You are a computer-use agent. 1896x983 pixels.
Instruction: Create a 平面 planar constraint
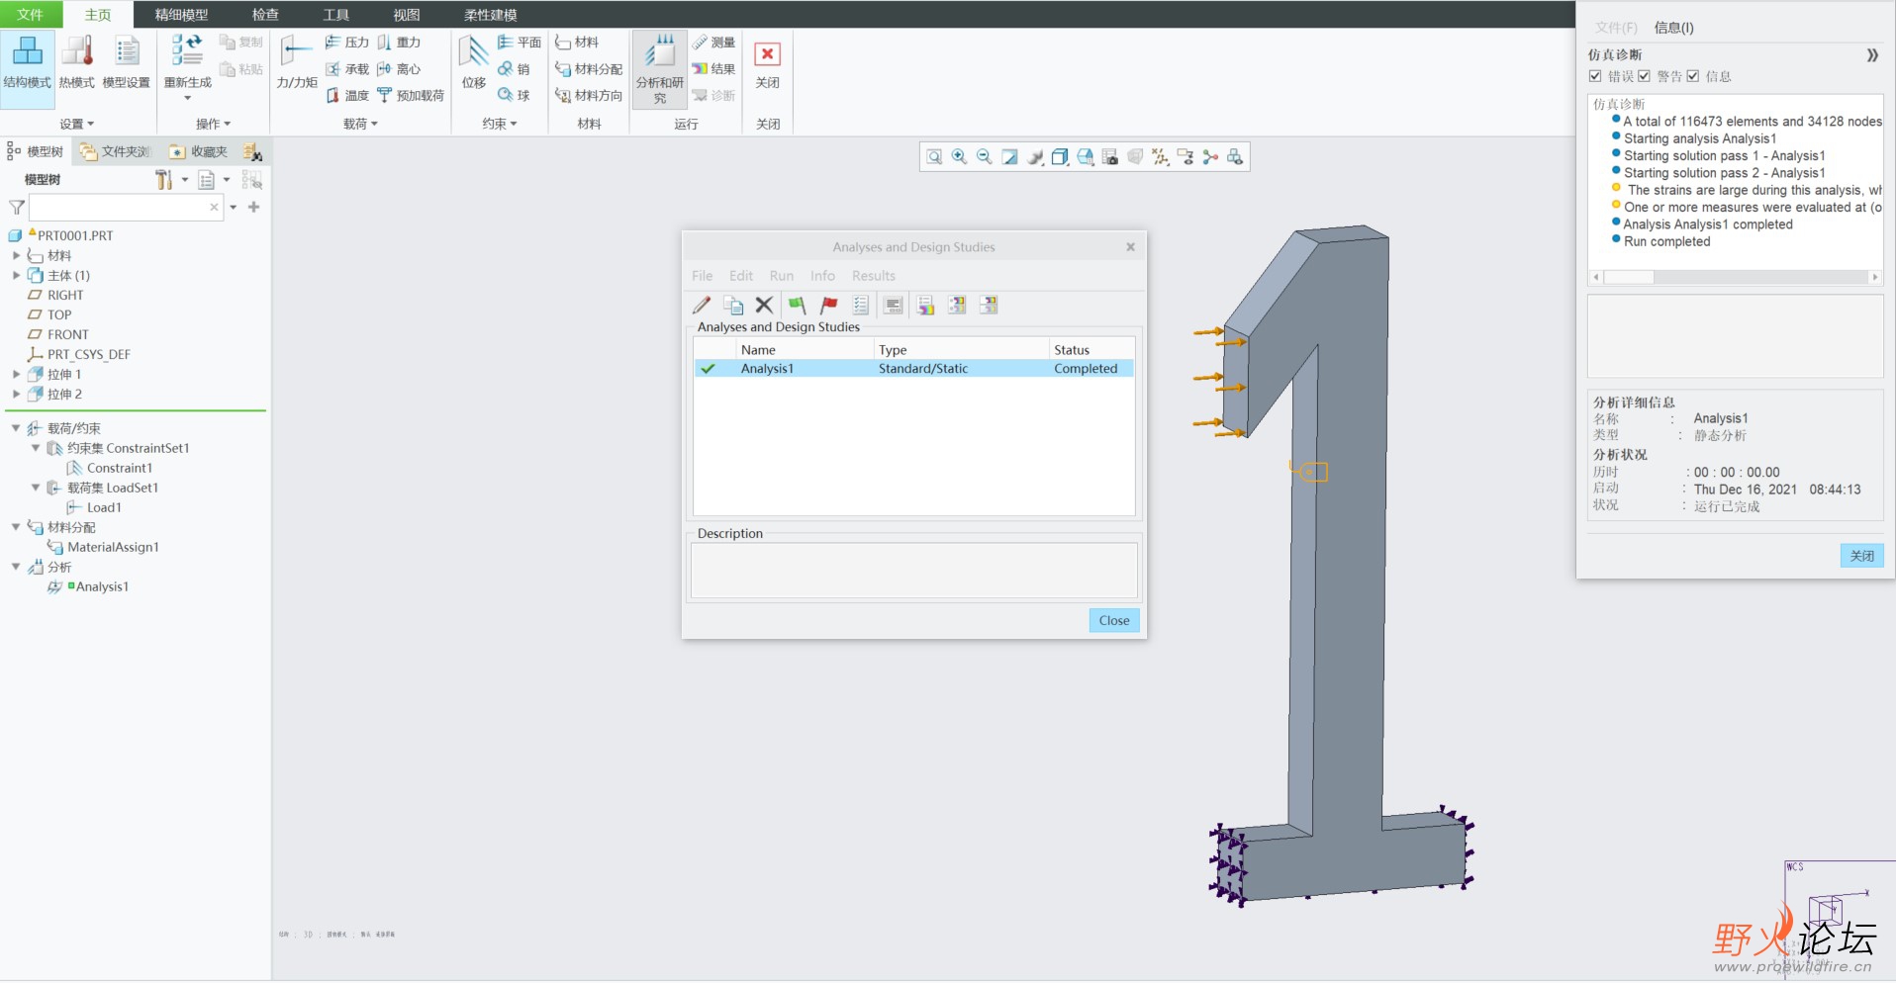coord(520,42)
